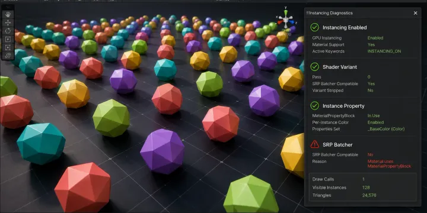Click the INSTANCING_ON keyword value
Screen dimensions: 427x213
click(x=384, y=51)
